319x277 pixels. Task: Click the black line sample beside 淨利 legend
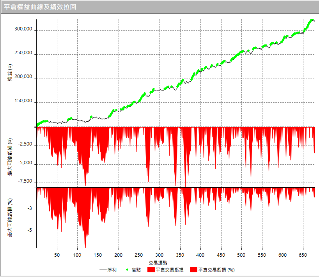(103, 270)
